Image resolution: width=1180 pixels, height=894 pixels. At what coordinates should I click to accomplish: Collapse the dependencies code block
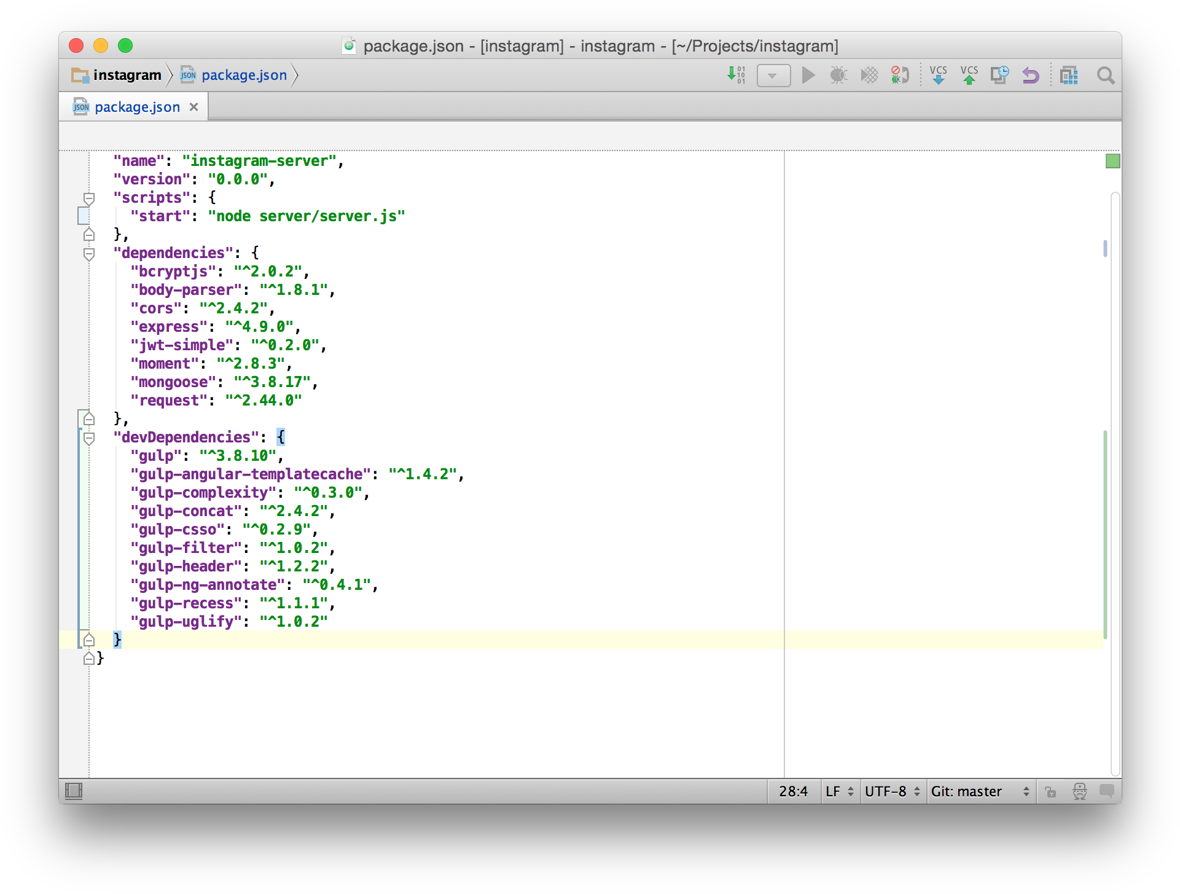(89, 253)
